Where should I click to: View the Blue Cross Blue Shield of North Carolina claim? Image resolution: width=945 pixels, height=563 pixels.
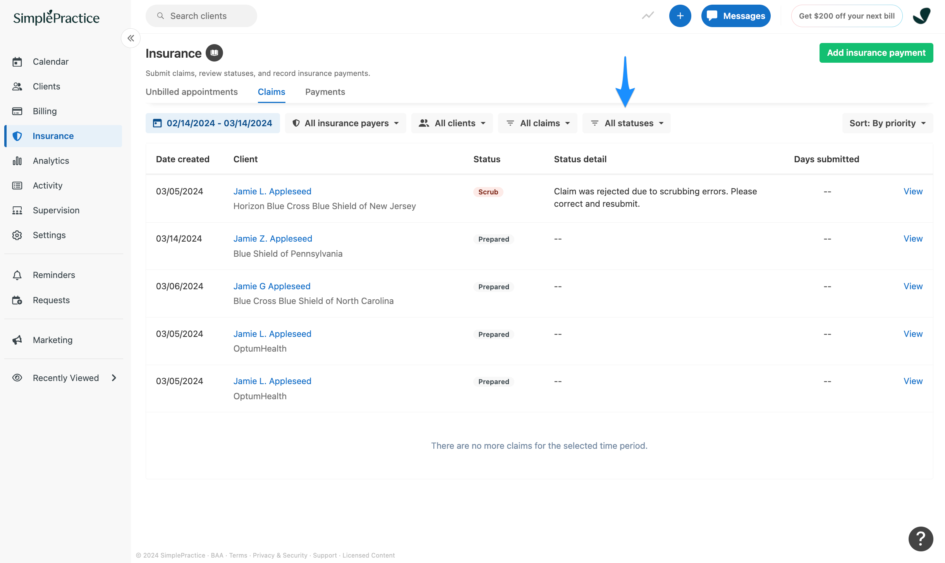coord(913,286)
